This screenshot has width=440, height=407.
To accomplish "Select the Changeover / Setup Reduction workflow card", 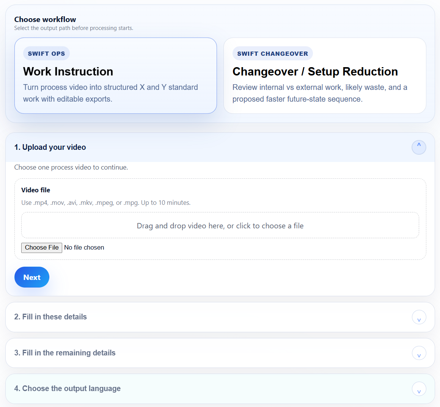I will pos(325,75).
